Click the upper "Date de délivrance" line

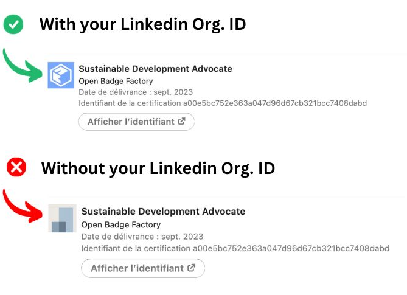pyautogui.click(x=136, y=92)
